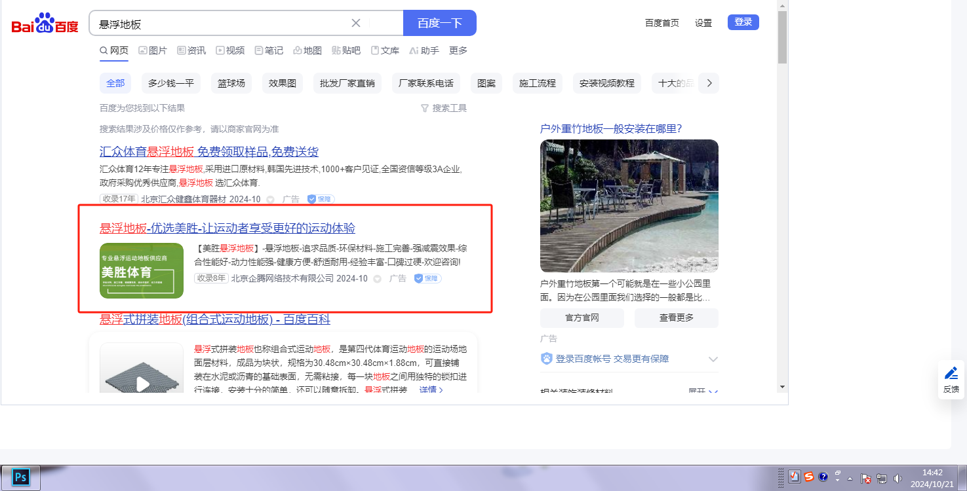This screenshot has height=491, width=967.
Task: Click the 百度一下 search button
Action: coord(440,23)
